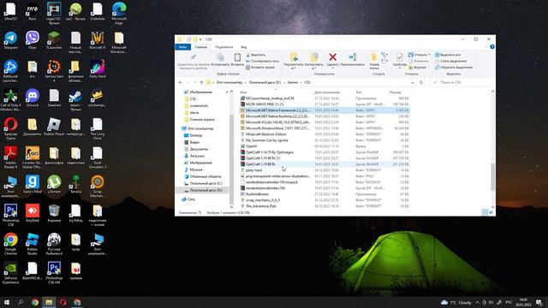Screen dimensions: 548x308
Task: Switch to large icons view toggle in status bar
Action: 491,212
